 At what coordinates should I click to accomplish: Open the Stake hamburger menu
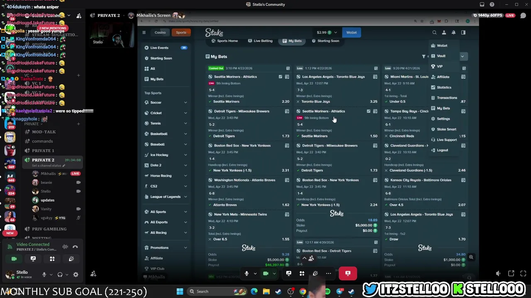tap(144, 32)
